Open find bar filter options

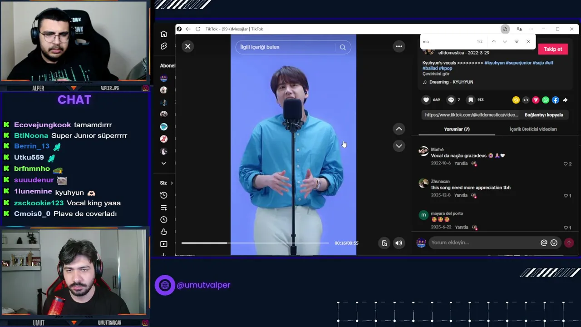coord(517,41)
